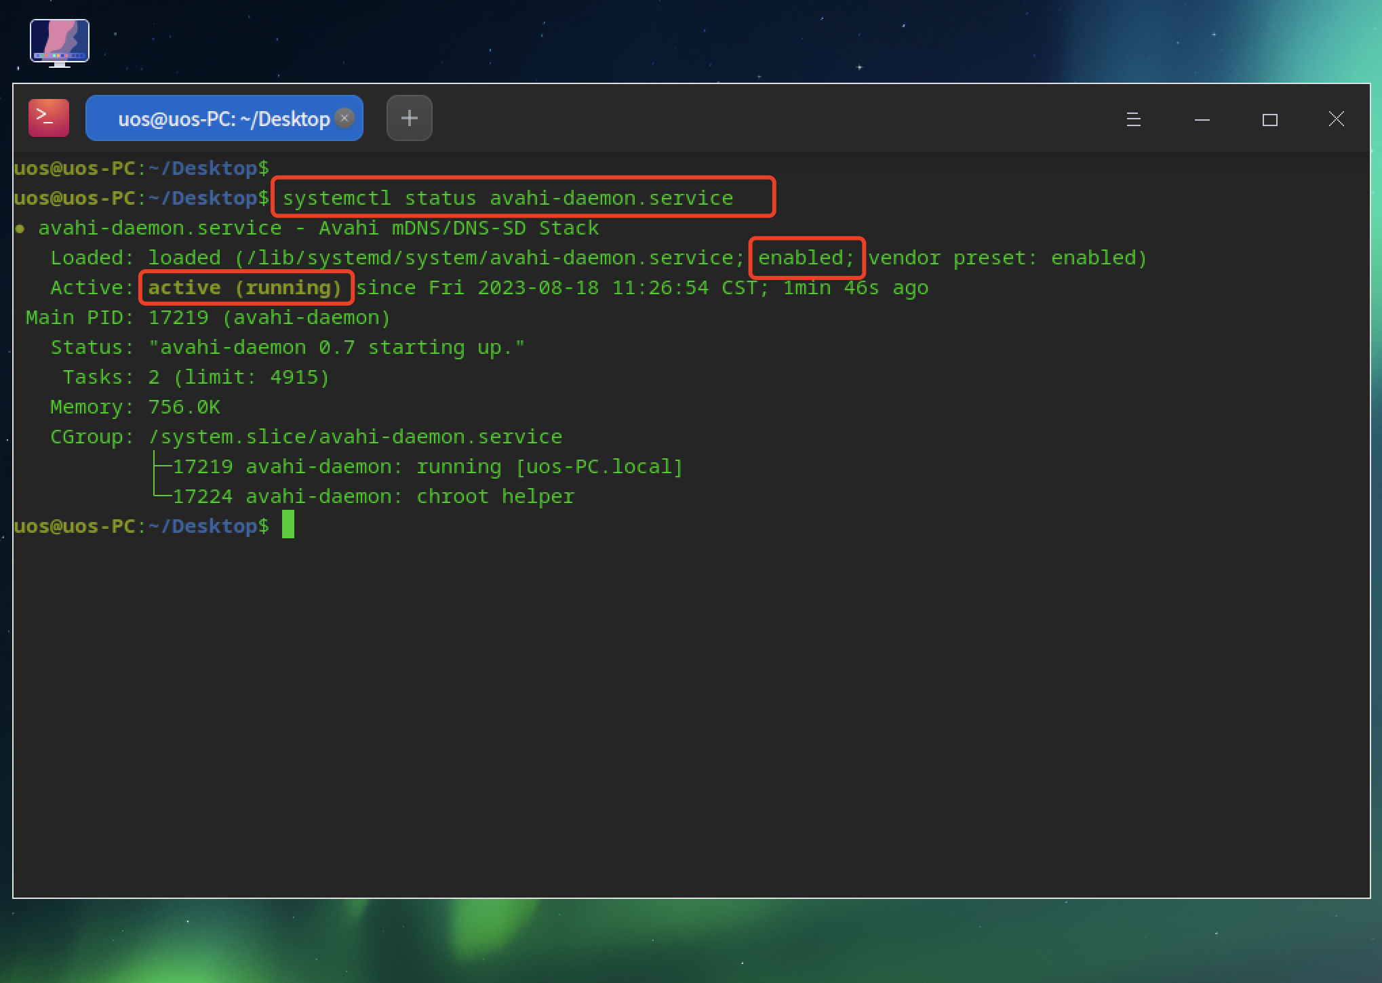
Task: Click the Main PID 17219 line
Action: (x=208, y=317)
